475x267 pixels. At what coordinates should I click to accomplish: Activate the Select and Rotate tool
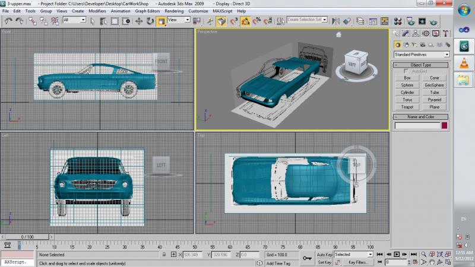point(150,21)
